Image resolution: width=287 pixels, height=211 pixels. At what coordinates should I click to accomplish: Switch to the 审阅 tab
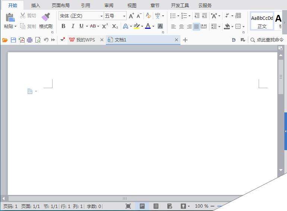pyautogui.click(x=109, y=6)
